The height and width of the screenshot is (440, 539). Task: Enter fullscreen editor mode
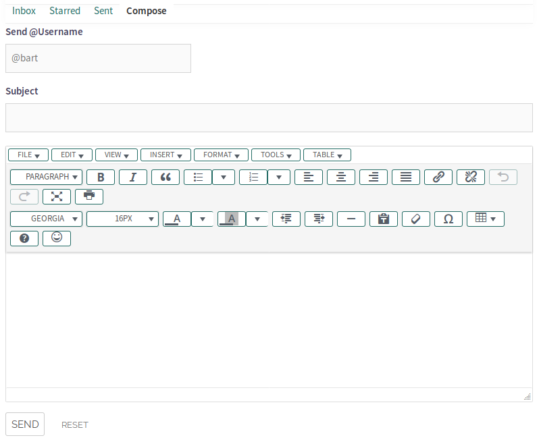pyautogui.click(x=57, y=196)
